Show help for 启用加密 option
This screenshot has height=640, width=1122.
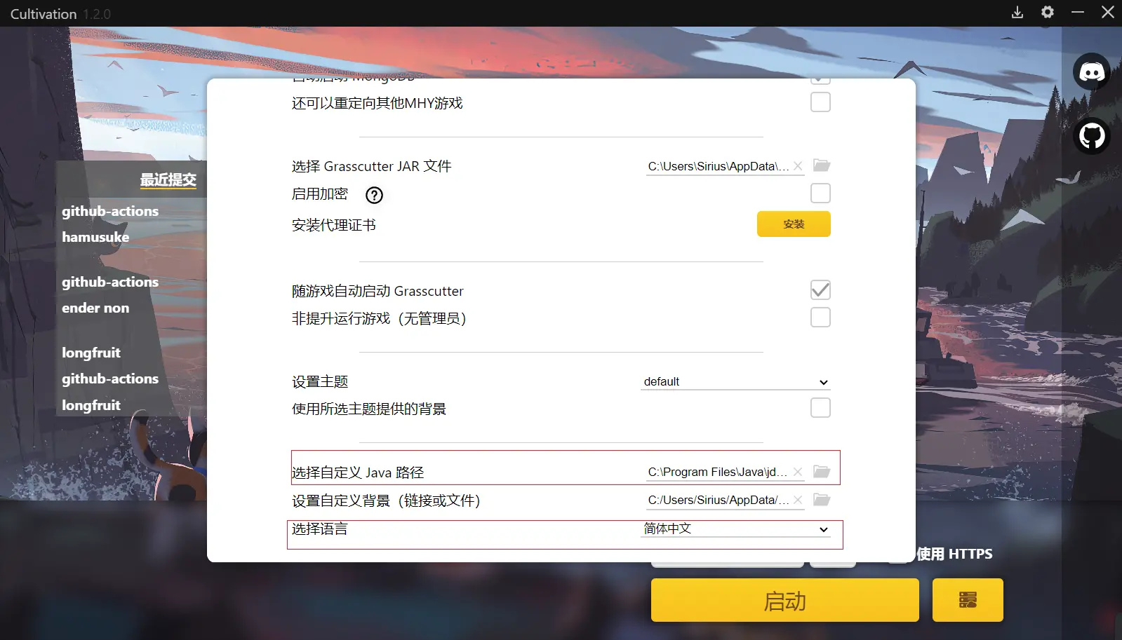[x=375, y=195]
